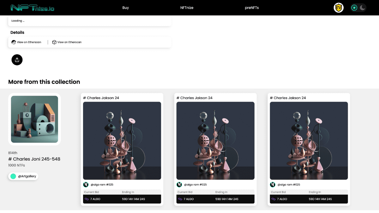Viewport: 379px width, 213px height.
Task: Open the last Charles Jakson 24 artwork
Action: tap(309, 141)
